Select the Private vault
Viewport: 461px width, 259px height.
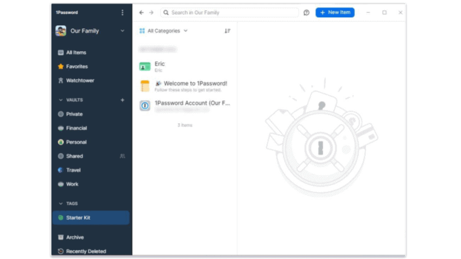click(x=90, y=114)
